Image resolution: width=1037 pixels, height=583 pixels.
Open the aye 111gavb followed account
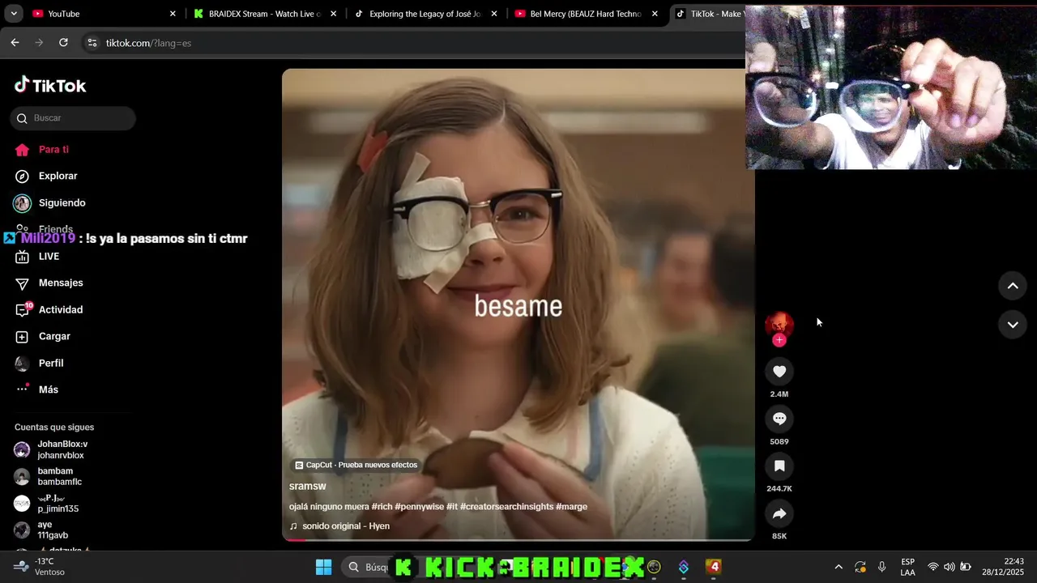pos(53,530)
